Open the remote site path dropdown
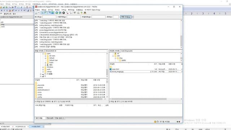The image size is (231, 130). (181, 51)
